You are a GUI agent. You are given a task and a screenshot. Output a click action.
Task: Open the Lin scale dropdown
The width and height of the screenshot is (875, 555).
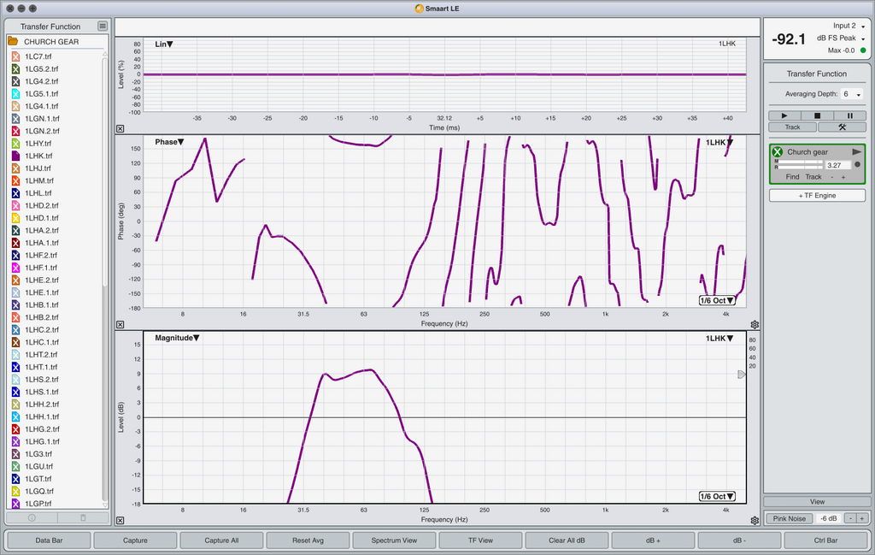[x=164, y=44]
